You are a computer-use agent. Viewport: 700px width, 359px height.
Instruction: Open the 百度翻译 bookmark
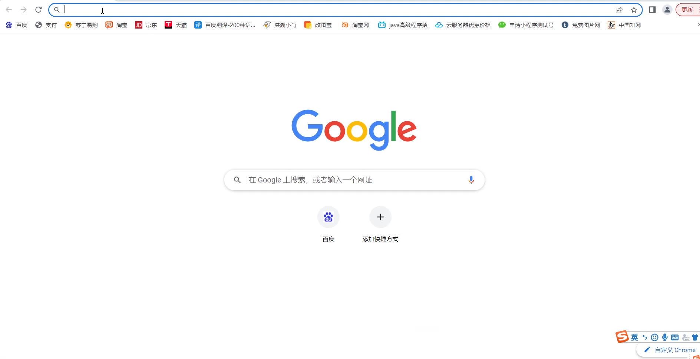(x=225, y=25)
